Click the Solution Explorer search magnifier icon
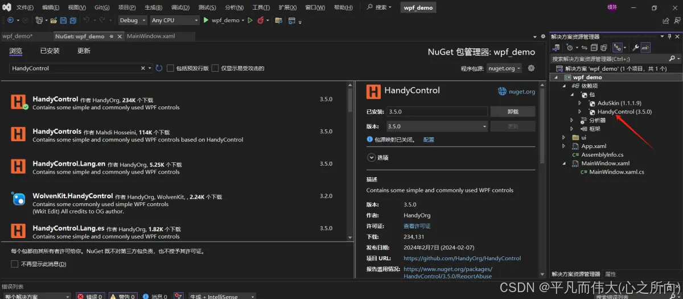The image size is (683, 299). tap(672, 59)
